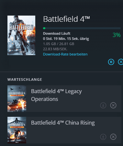The height and width of the screenshot is (146, 123).
Task: Click the green download progress bar
Action: [82, 28]
